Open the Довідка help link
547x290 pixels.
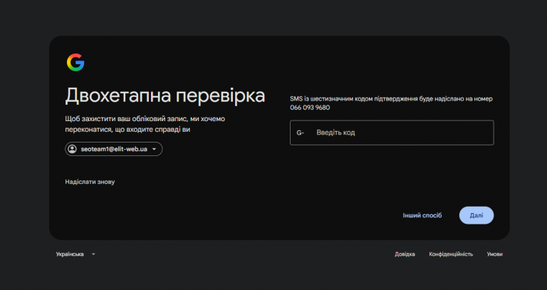coord(405,254)
